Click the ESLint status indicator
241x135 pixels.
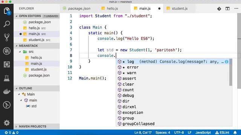point(222,132)
